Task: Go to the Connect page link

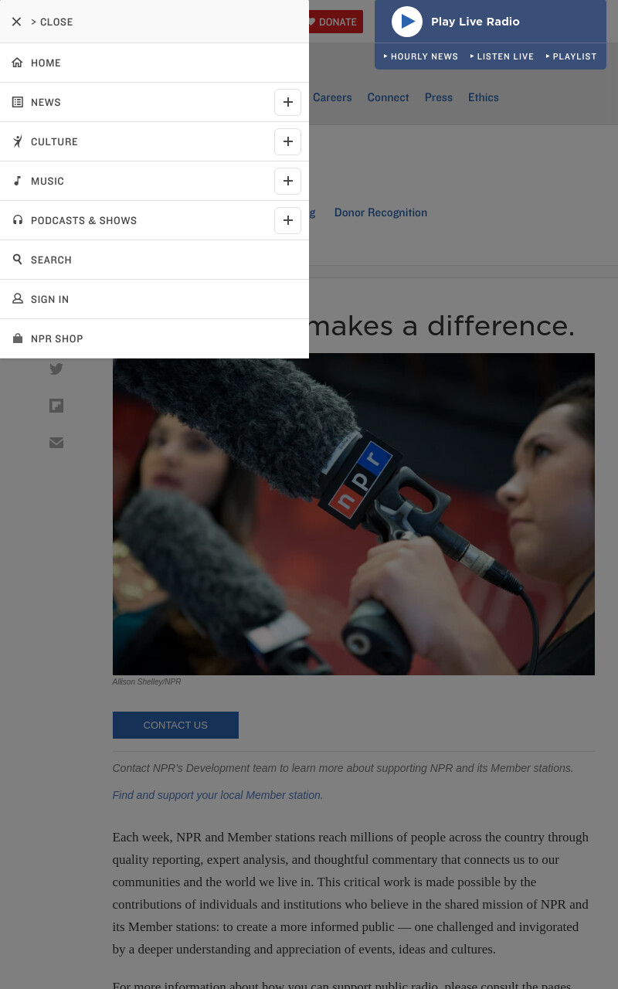Action: tap(388, 97)
